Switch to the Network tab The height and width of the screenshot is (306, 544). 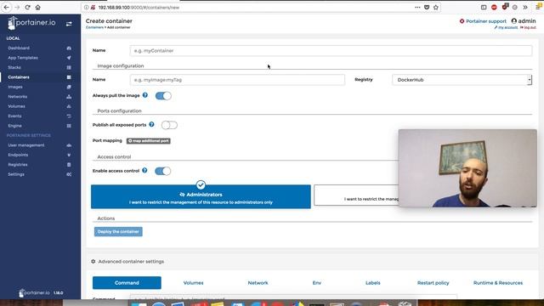[258, 283]
